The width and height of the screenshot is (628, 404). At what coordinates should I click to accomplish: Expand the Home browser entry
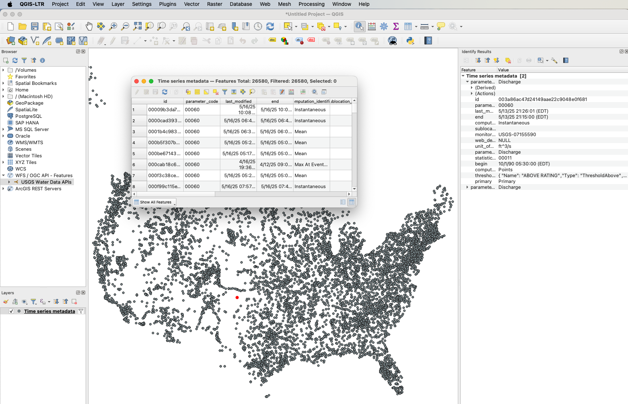(x=3, y=90)
